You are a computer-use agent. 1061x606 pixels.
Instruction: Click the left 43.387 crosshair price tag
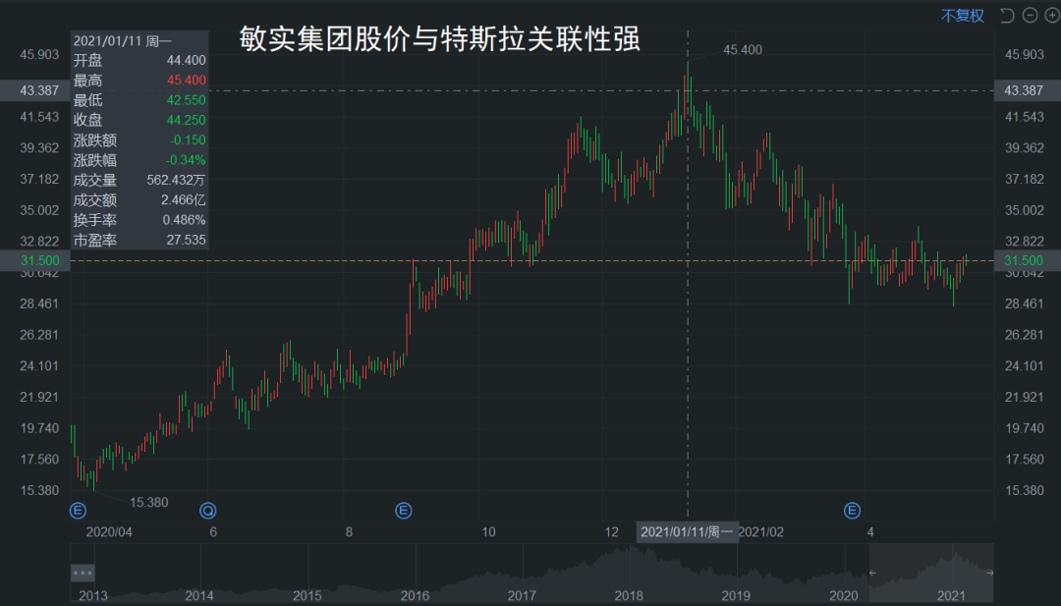pyautogui.click(x=35, y=90)
